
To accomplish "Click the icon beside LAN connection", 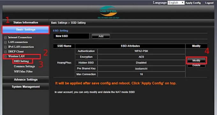I will point(5,42).
